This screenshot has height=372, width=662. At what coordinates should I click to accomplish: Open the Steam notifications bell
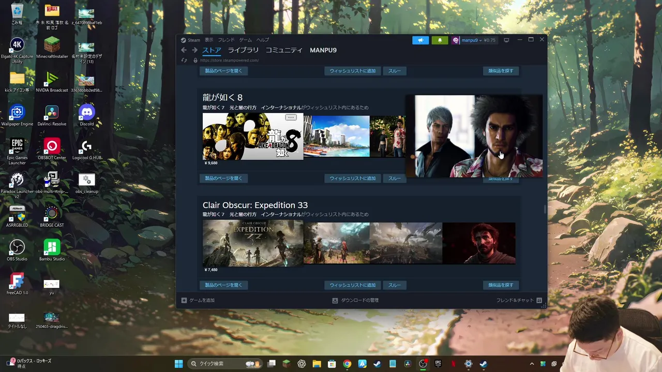pos(440,40)
